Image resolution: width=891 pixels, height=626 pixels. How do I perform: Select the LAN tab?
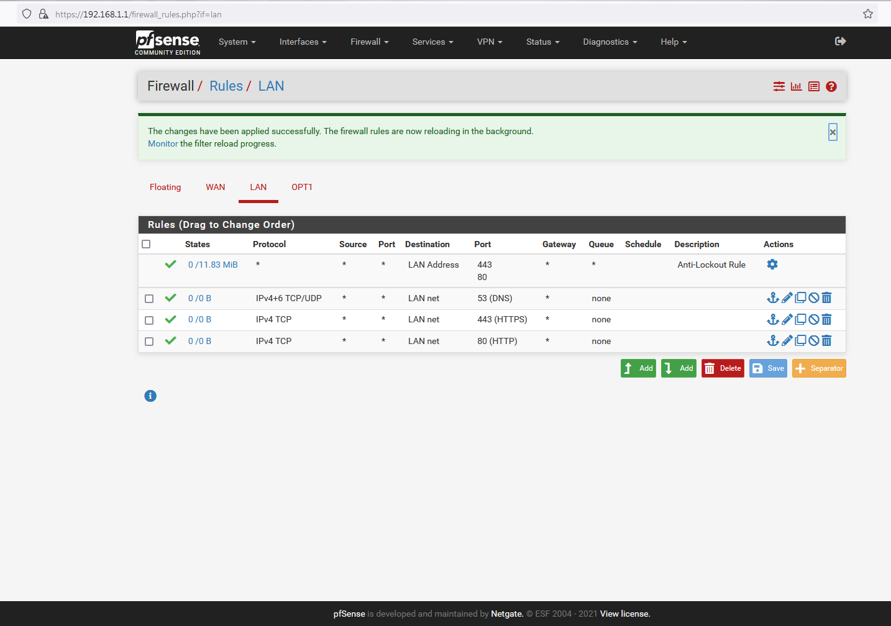click(258, 187)
